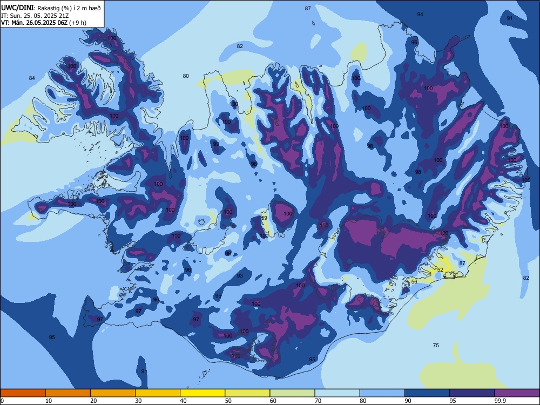Select the "20" legend scale label

[x=93, y=401]
